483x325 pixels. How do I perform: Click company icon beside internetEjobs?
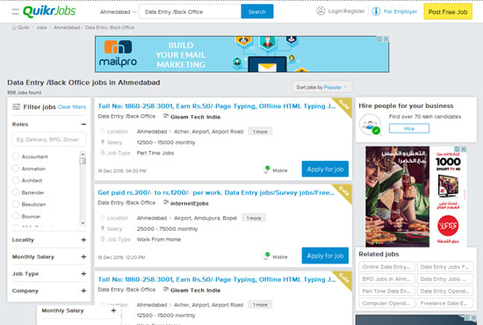(166, 202)
